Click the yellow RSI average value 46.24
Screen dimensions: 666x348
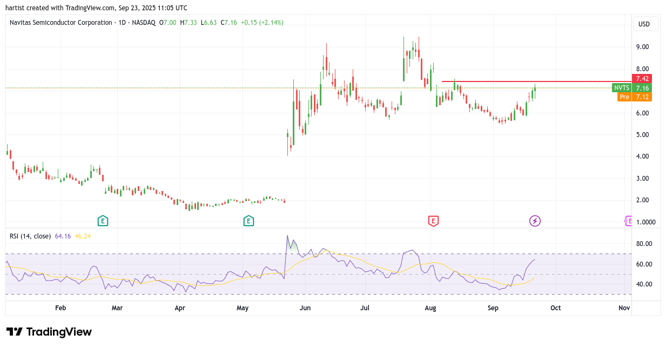83,236
